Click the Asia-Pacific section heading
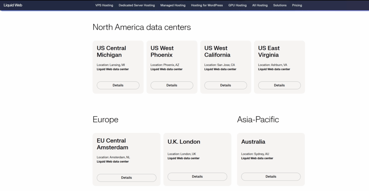This screenshot has width=369, height=191. pos(258,120)
